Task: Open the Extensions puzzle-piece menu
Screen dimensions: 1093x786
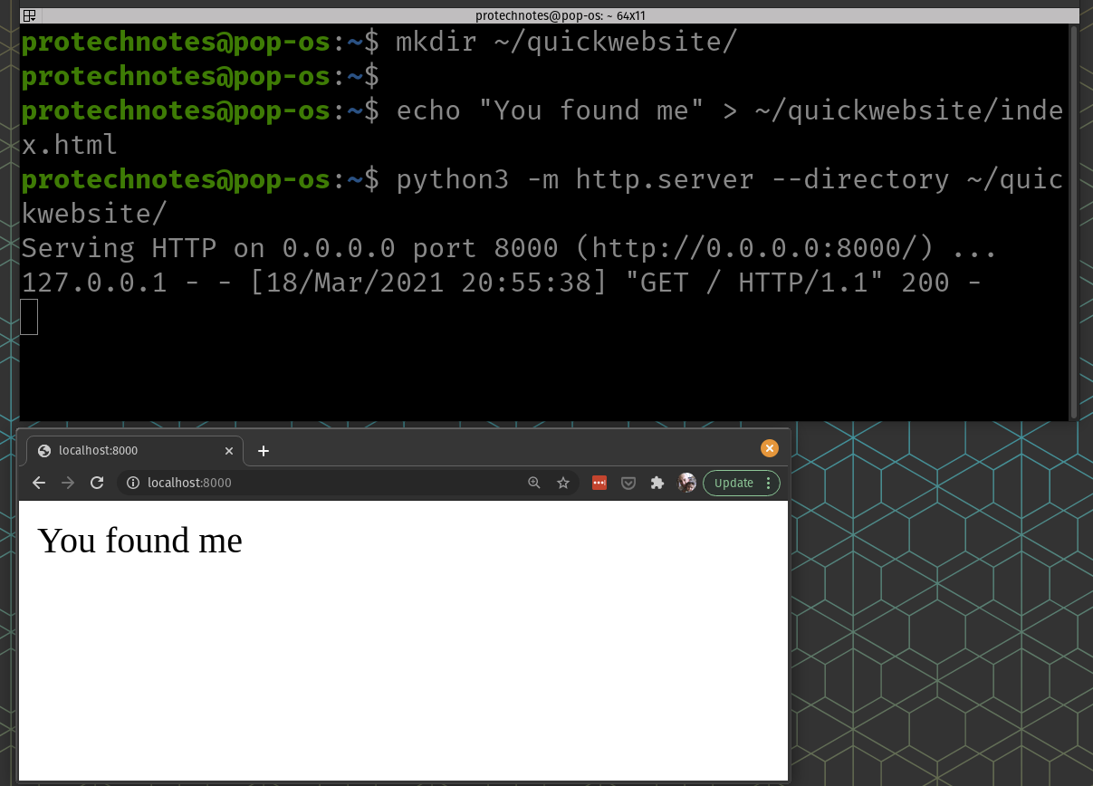Action: 657,483
